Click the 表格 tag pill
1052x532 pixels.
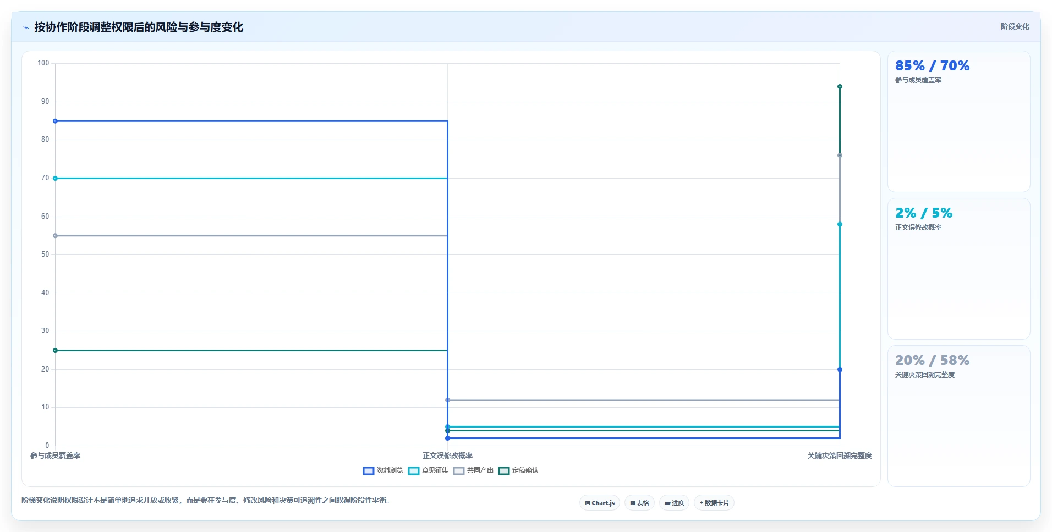pos(639,503)
